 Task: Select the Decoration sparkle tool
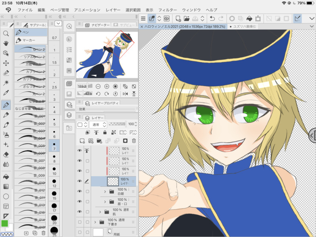(x=6, y=145)
